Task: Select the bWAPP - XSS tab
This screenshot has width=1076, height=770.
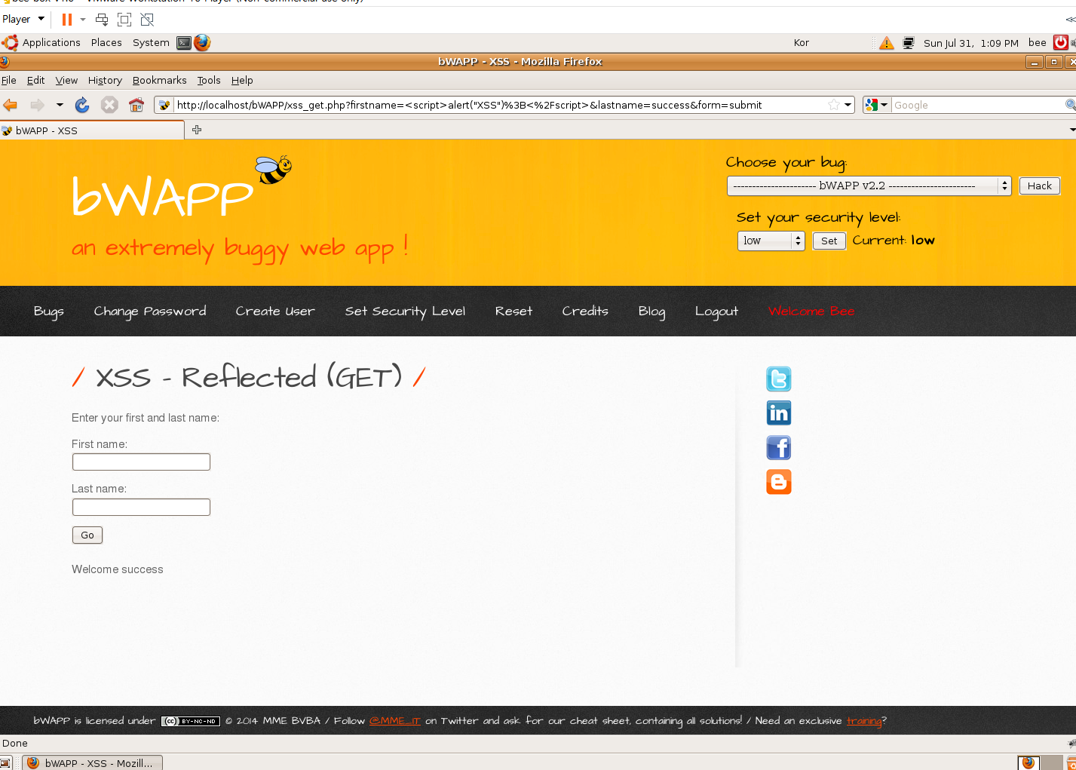Action: pos(92,130)
